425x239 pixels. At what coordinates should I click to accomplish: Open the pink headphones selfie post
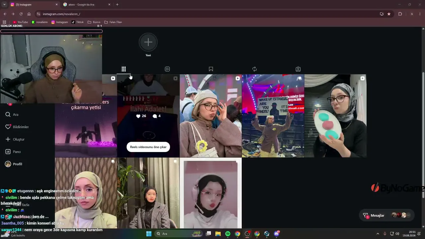[211, 193]
